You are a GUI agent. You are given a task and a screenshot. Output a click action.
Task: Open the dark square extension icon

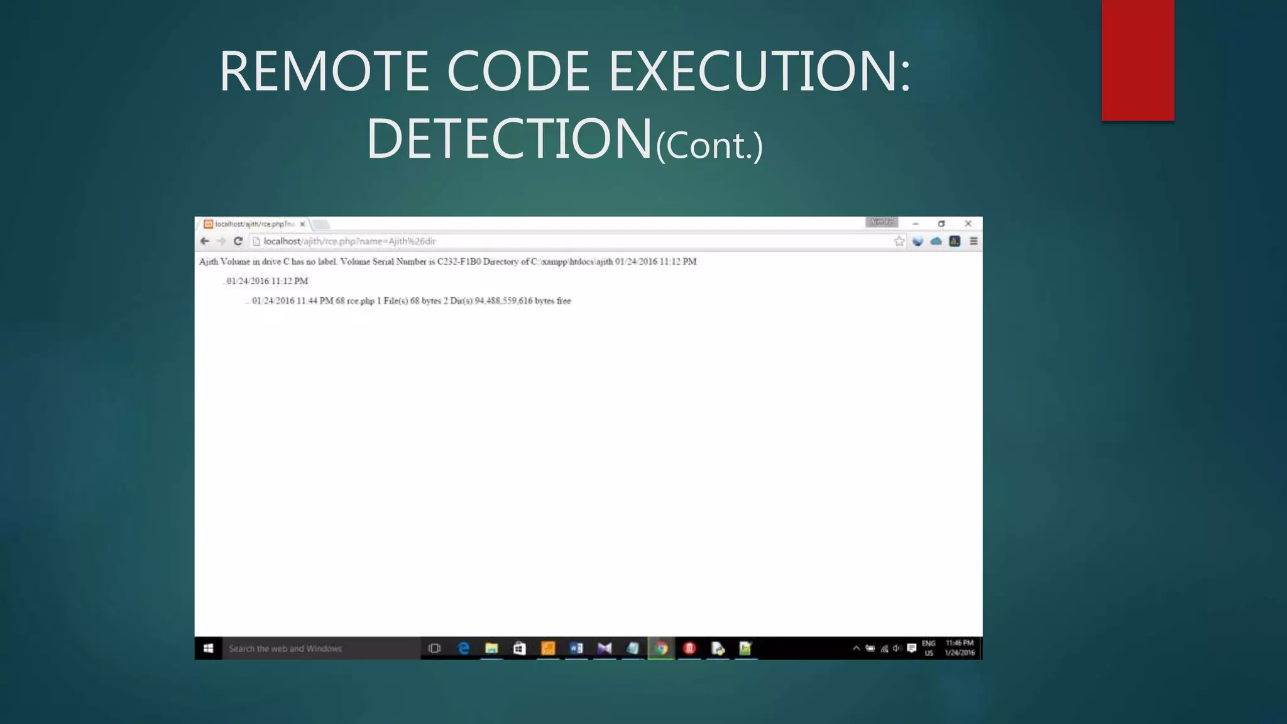click(x=955, y=241)
